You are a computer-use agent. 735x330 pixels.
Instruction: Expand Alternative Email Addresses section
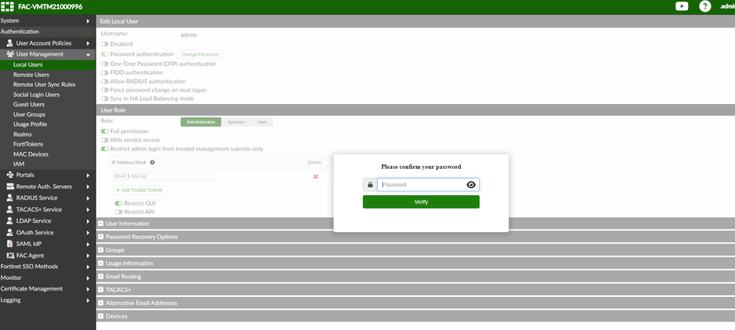click(100, 303)
